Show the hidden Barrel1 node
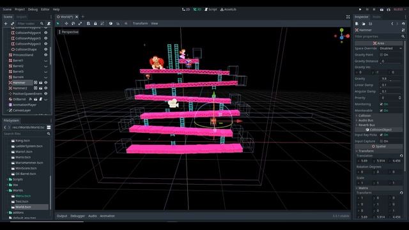This screenshot has width=409, height=230. pyautogui.click(x=46, y=61)
